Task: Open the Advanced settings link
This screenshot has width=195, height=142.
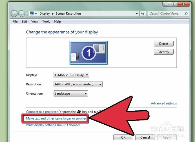Action: point(164,103)
